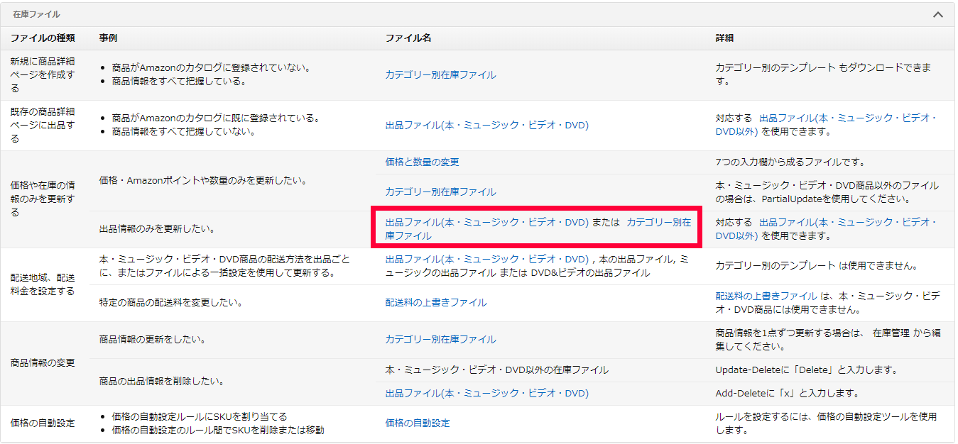The width and height of the screenshot is (958, 444).
Task: Collapse the 在庫ファイル panel with the chevron
Action: pos(938,14)
